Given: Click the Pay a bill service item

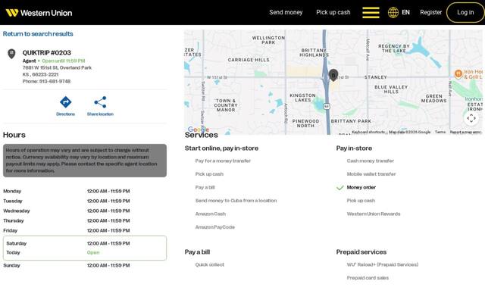Looking at the screenshot, I should (205, 187).
